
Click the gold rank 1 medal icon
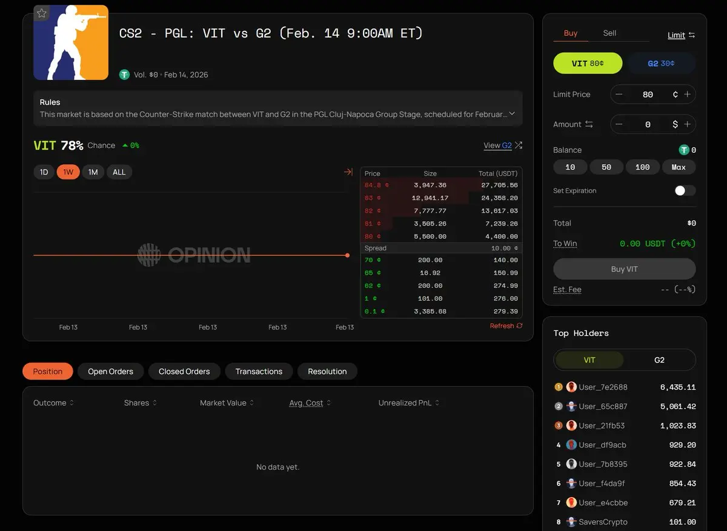pyautogui.click(x=559, y=387)
